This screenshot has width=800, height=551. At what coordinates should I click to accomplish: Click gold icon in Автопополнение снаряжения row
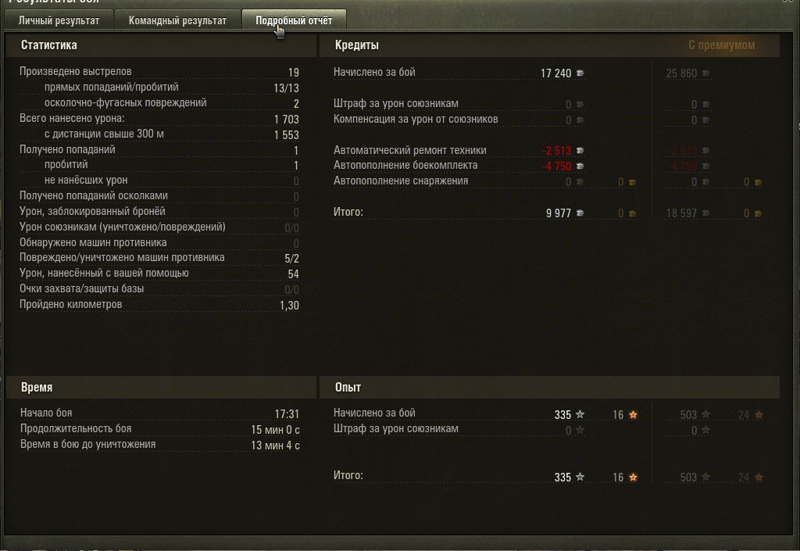[632, 182]
